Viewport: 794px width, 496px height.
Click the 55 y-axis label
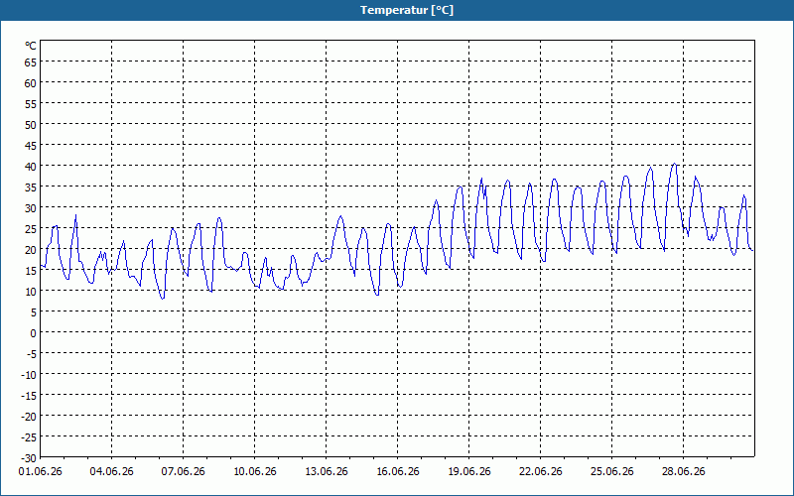(x=31, y=104)
